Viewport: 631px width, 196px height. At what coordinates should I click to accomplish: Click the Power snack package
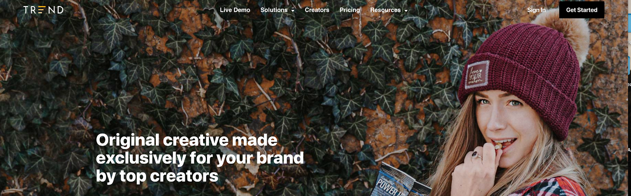coord(398,181)
